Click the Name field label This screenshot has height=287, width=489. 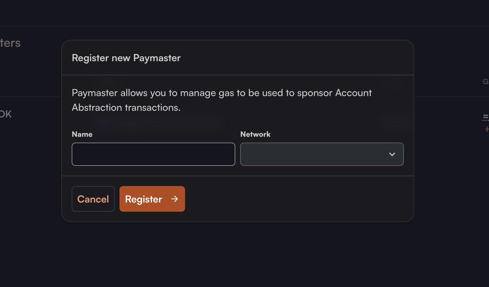click(82, 134)
